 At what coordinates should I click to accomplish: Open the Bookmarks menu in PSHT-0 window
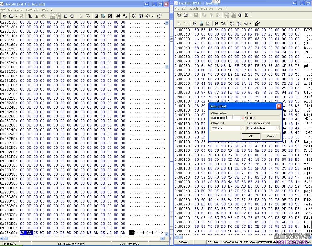pyautogui.click(x=32, y=10)
